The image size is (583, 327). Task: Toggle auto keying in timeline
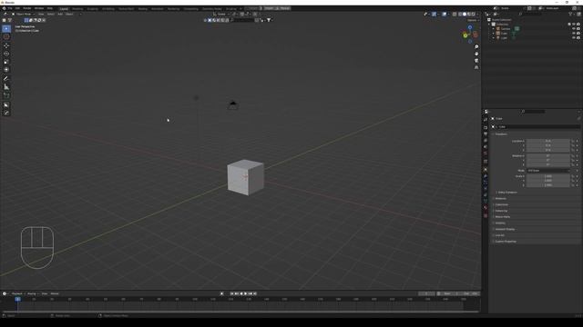(222, 293)
